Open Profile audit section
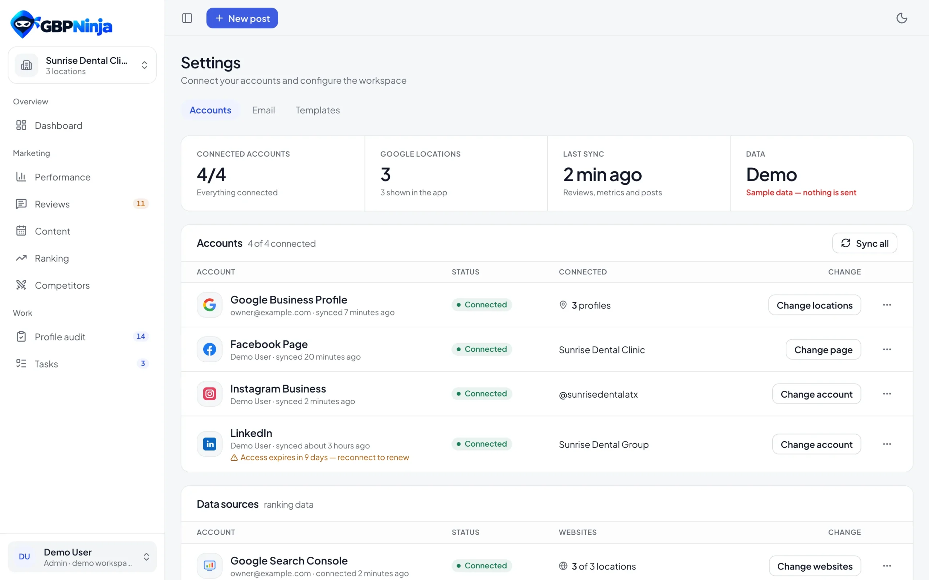Screen dimensions: 929x580 click(x=82, y=337)
